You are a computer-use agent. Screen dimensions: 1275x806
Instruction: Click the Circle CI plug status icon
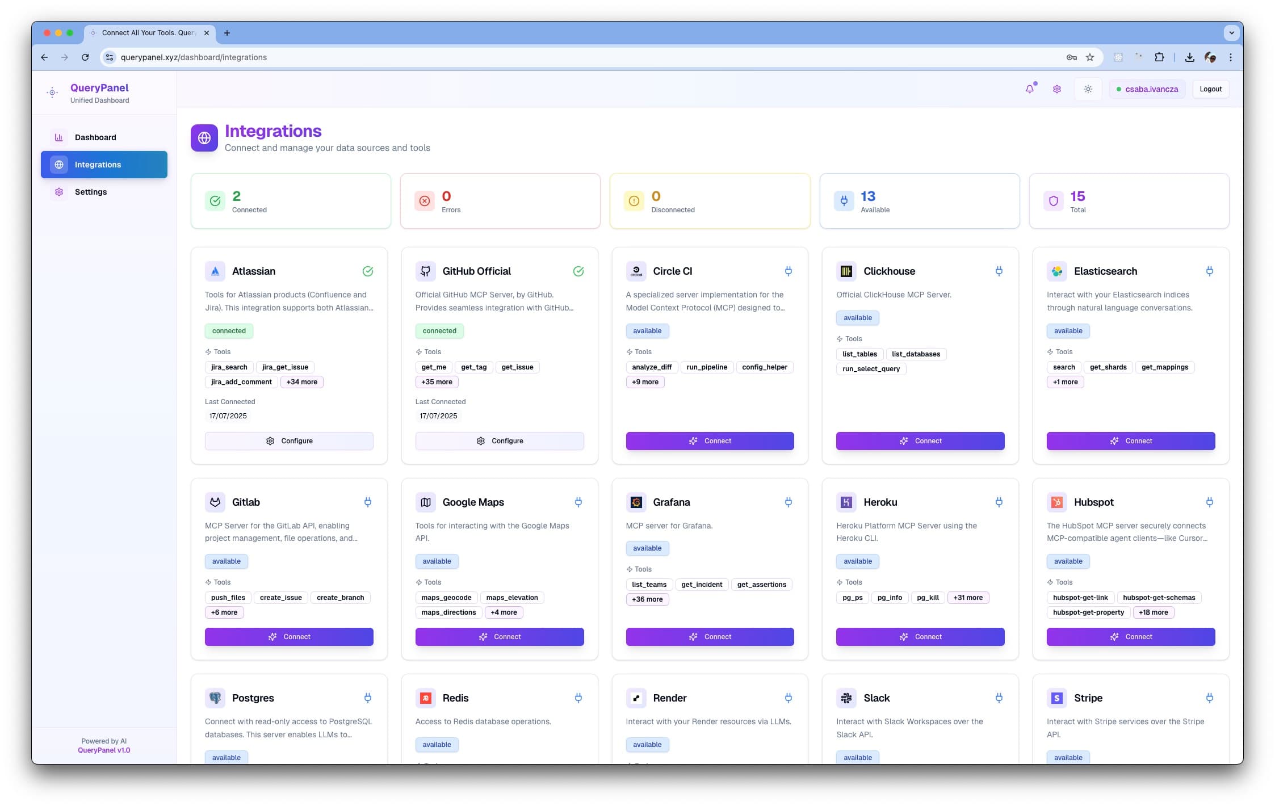(x=789, y=271)
